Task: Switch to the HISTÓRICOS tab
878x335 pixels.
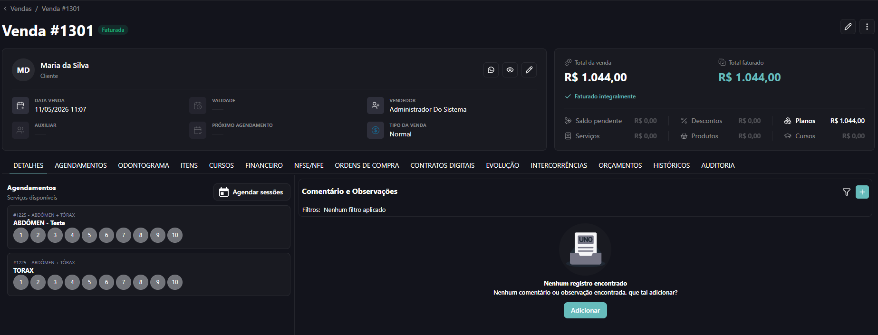Action: (672, 165)
